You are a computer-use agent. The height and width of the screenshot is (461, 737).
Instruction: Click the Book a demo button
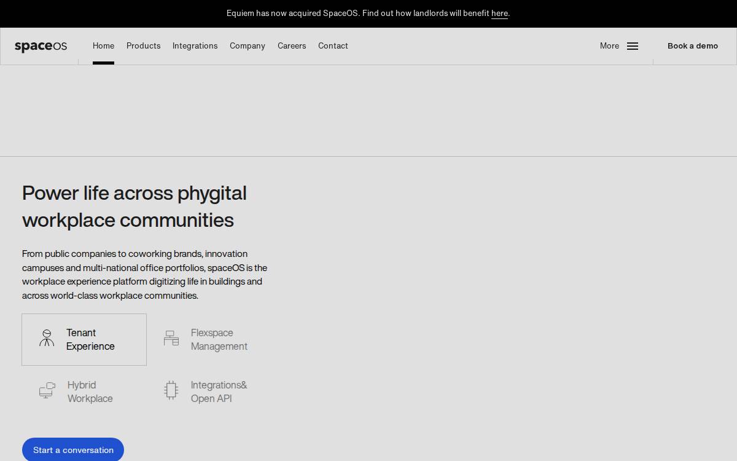693,45
